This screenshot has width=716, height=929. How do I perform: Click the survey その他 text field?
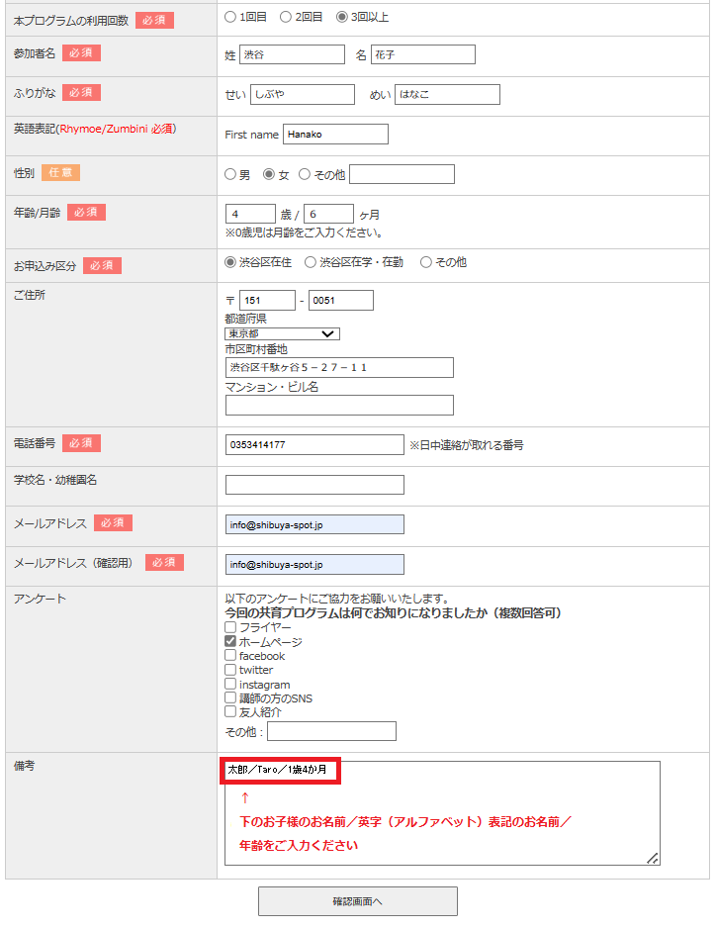tap(331, 731)
